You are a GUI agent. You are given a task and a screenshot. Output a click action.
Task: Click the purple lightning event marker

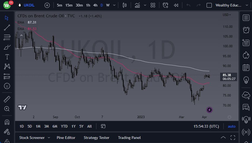[x=209, y=110]
